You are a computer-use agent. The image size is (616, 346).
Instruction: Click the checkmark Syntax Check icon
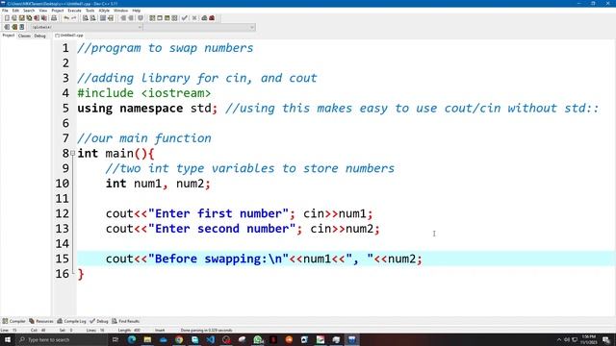(x=184, y=18)
